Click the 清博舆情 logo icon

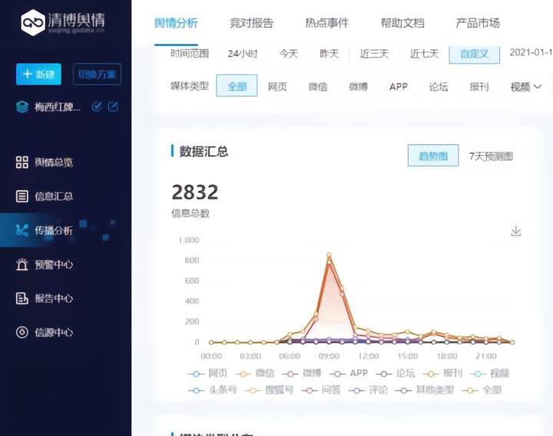(x=33, y=23)
